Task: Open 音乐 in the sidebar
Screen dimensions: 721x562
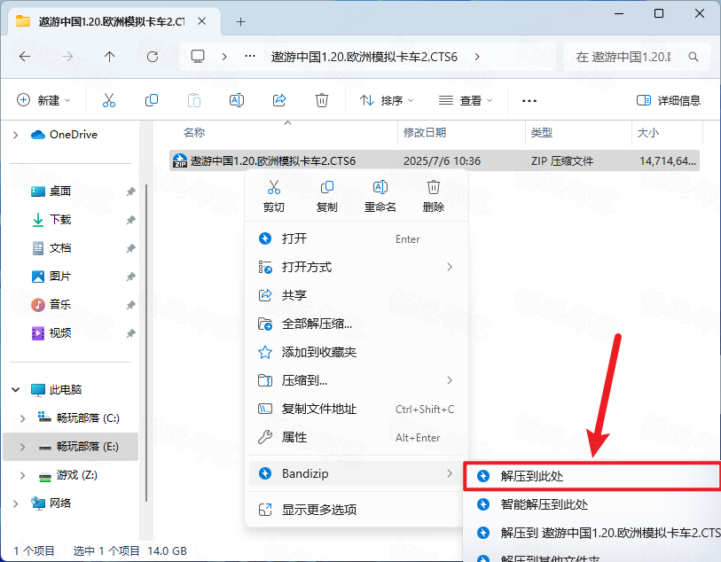Action: point(60,304)
